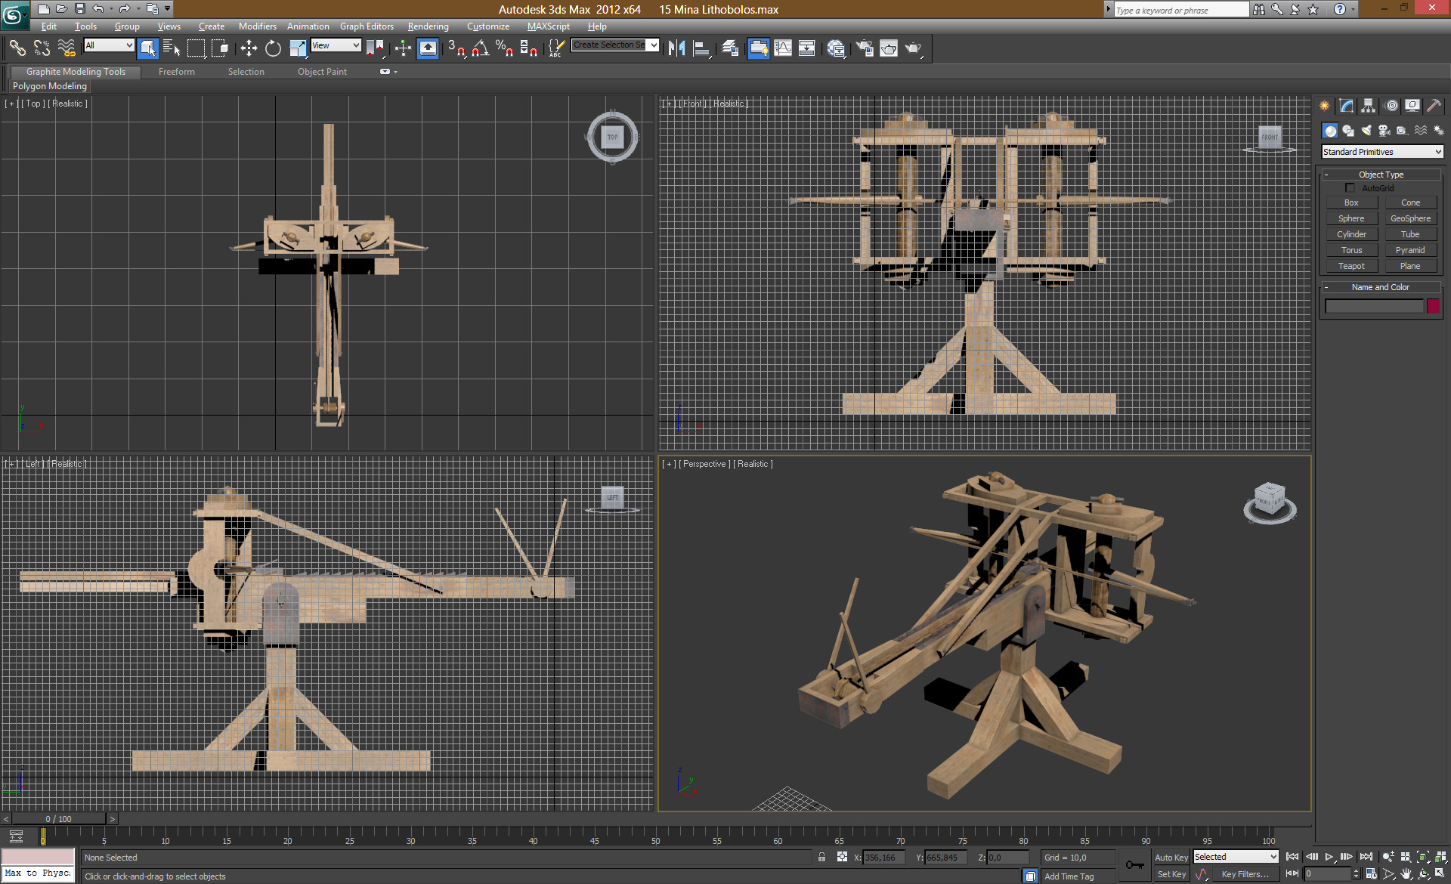
Task: Open the Rendering menu
Action: point(428,26)
